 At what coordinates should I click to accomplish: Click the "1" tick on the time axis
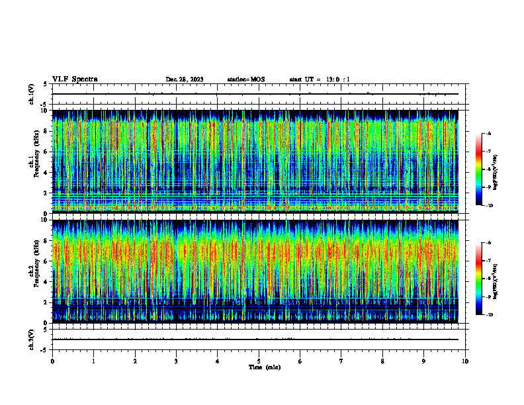pyautogui.click(x=93, y=361)
